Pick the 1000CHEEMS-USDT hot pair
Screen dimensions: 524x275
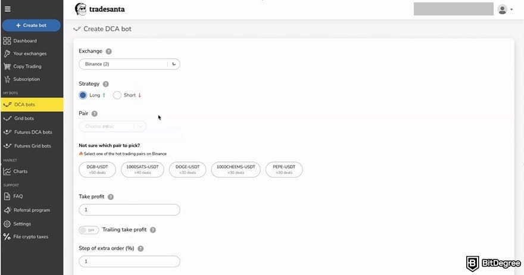click(236, 170)
